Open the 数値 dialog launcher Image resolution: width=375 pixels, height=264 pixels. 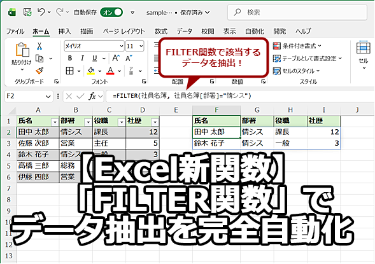click(264, 81)
